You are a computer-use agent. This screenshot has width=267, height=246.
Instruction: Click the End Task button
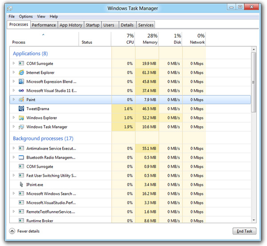click(x=244, y=231)
